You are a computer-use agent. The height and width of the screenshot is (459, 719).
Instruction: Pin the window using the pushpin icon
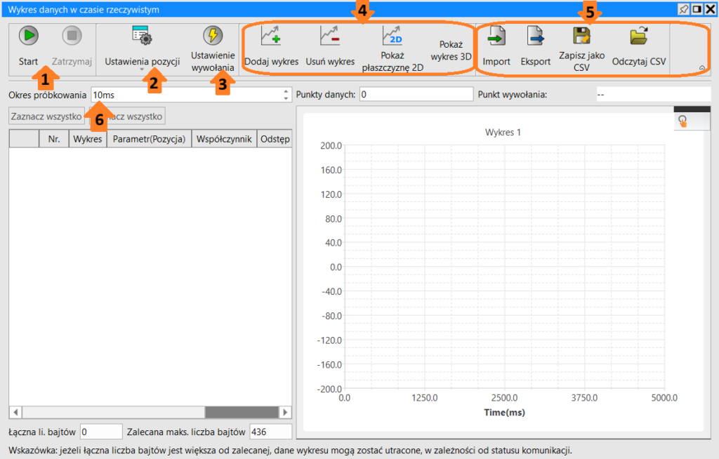click(x=684, y=9)
